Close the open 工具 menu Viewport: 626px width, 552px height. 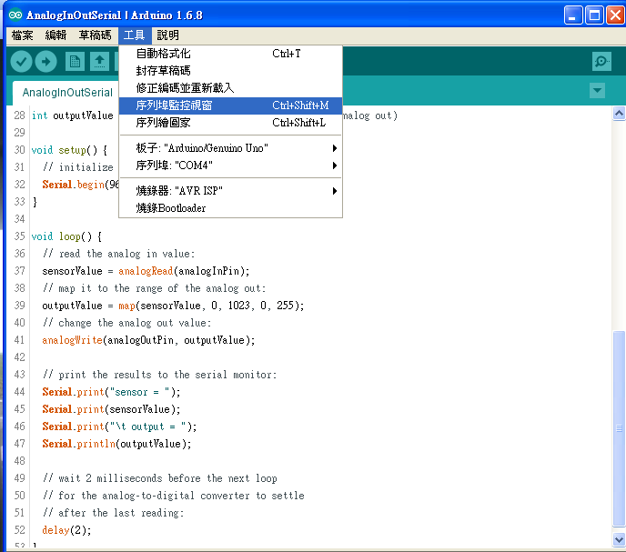click(134, 35)
